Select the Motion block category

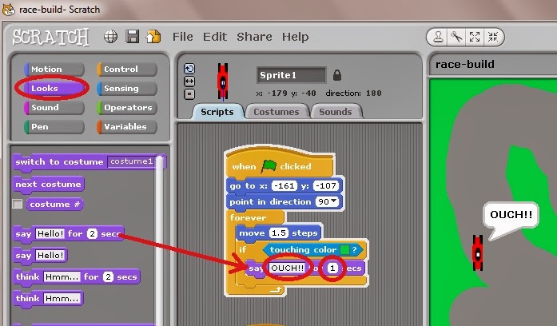tap(54, 70)
